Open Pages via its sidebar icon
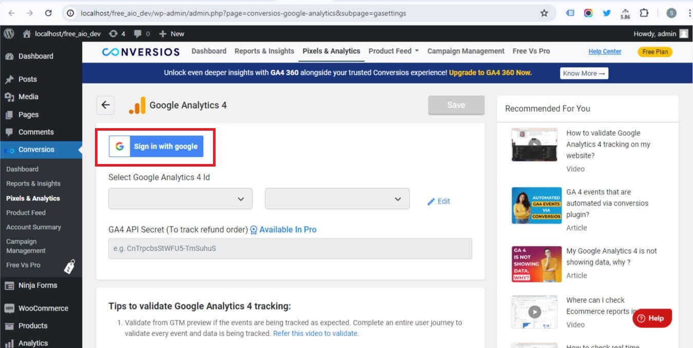This screenshot has height=348, width=693. click(9, 115)
